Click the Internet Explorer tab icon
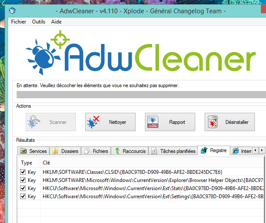The height and width of the screenshot is (223, 266). 236,151
